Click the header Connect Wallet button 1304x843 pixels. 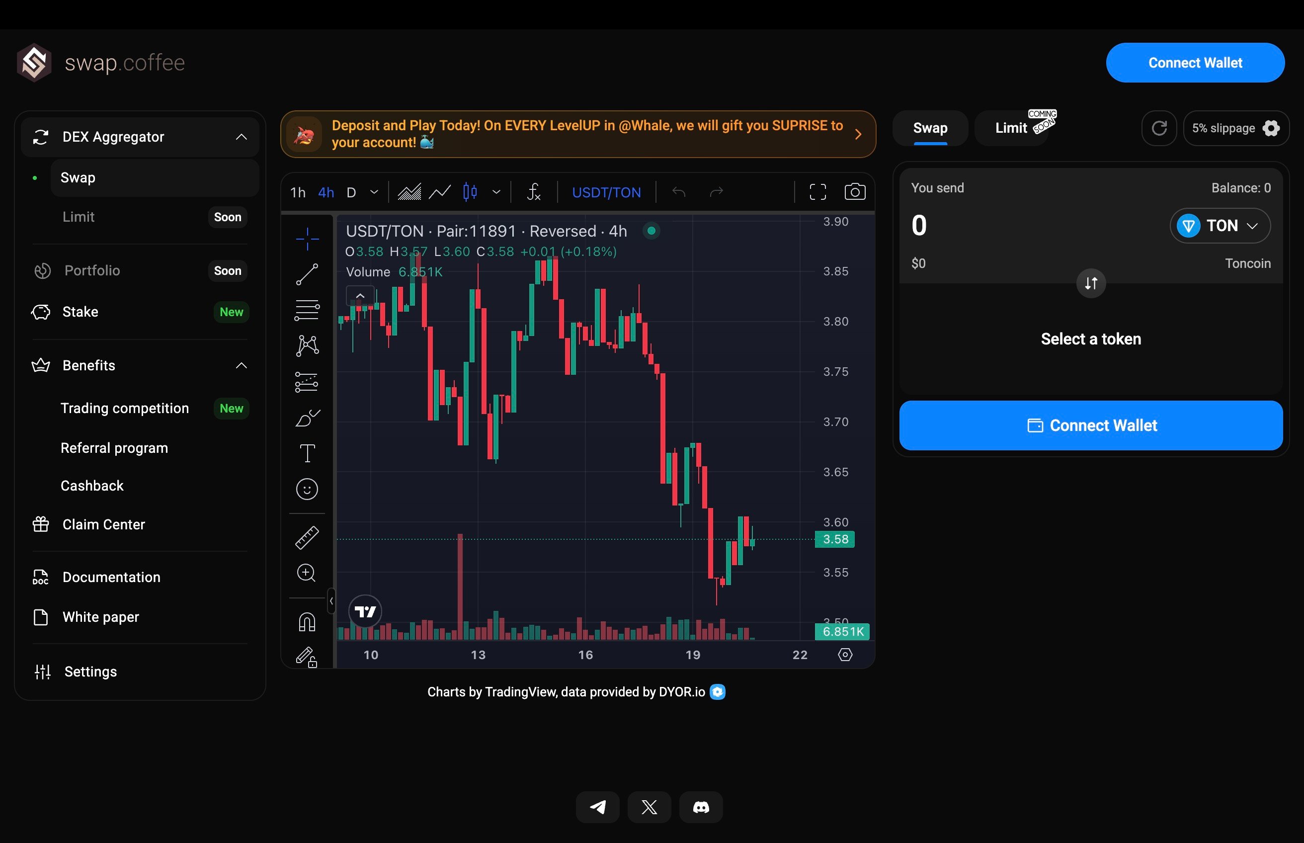point(1195,63)
